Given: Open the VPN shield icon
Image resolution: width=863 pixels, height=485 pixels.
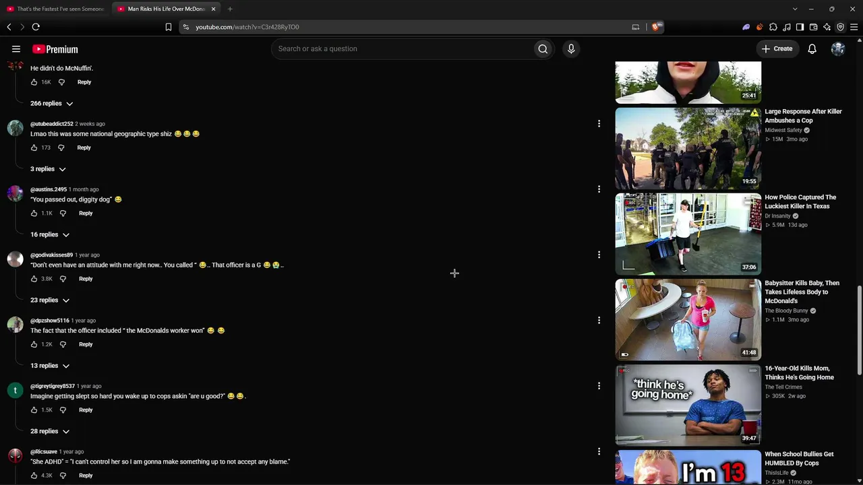Looking at the screenshot, I should [841, 27].
